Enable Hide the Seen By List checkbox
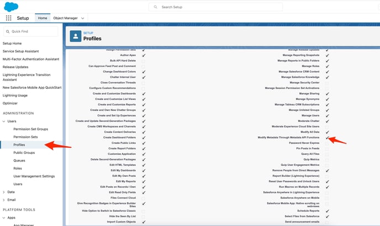Screen dimensions: 380x226 144,217
